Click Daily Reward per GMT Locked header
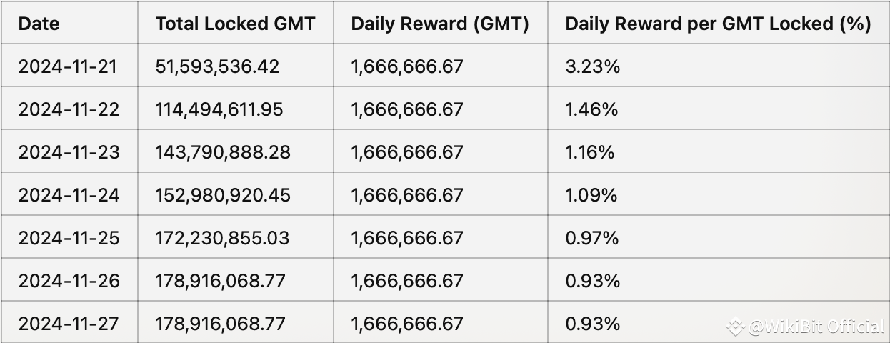Screen dimensions: 890x343 tap(718, 24)
